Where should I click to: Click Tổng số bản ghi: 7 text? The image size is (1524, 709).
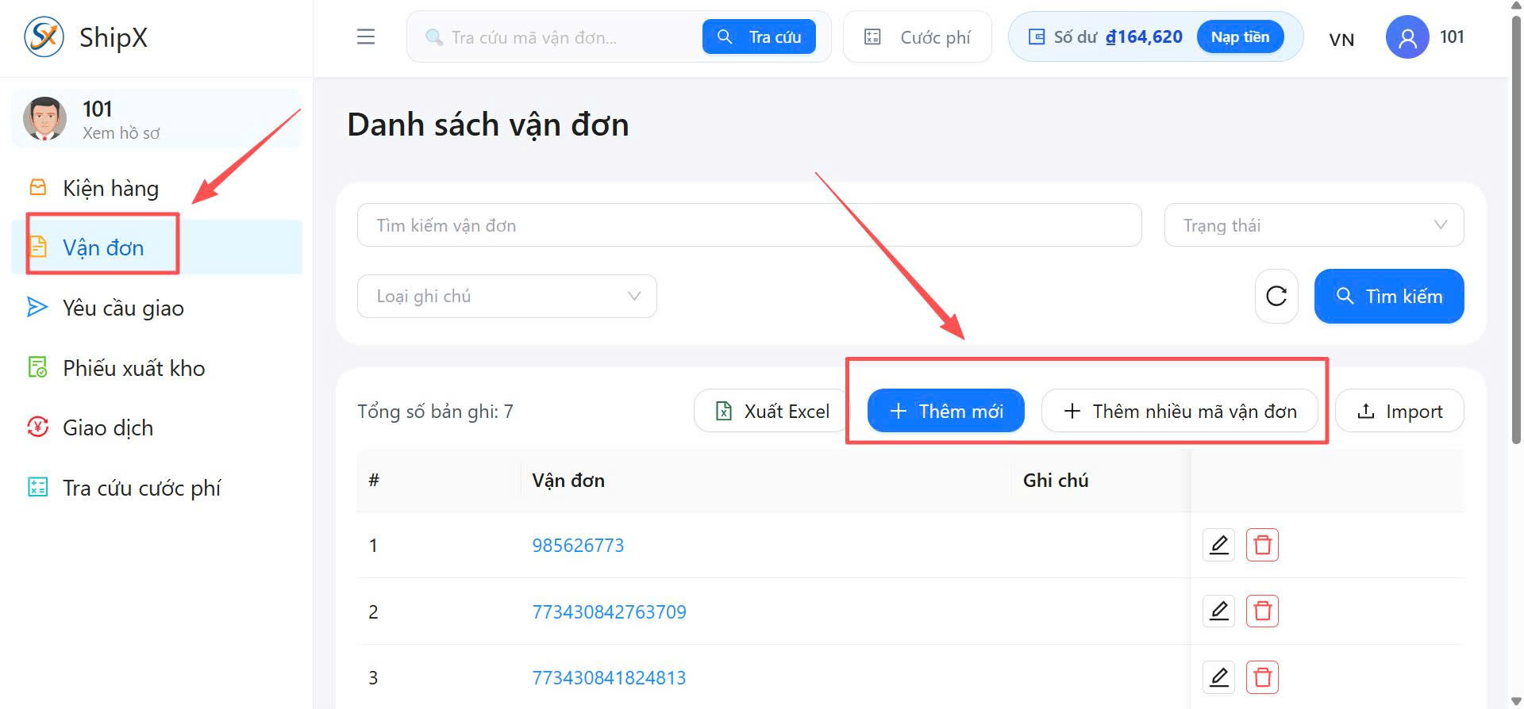435,412
